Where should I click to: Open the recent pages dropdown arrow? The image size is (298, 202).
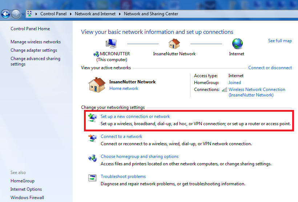pyautogui.click(x=23, y=14)
